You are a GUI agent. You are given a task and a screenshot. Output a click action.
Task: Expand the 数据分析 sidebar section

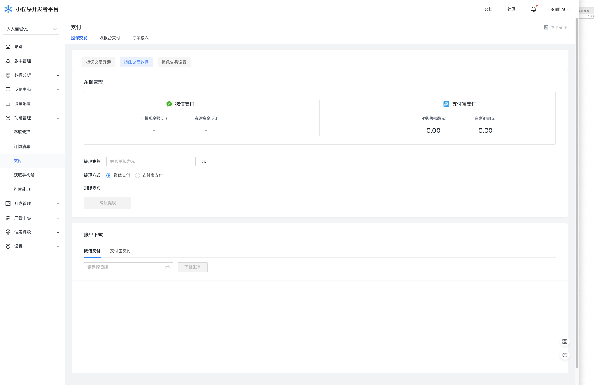tap(58, 75)
